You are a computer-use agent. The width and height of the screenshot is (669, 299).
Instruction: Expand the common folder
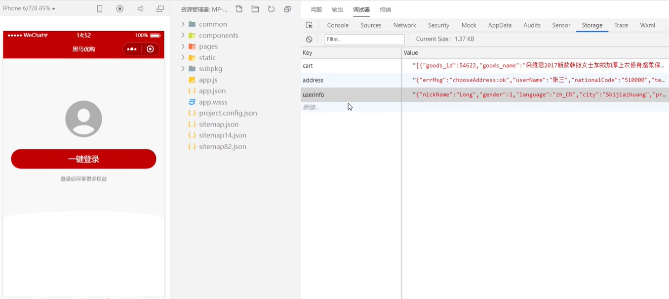183,24
